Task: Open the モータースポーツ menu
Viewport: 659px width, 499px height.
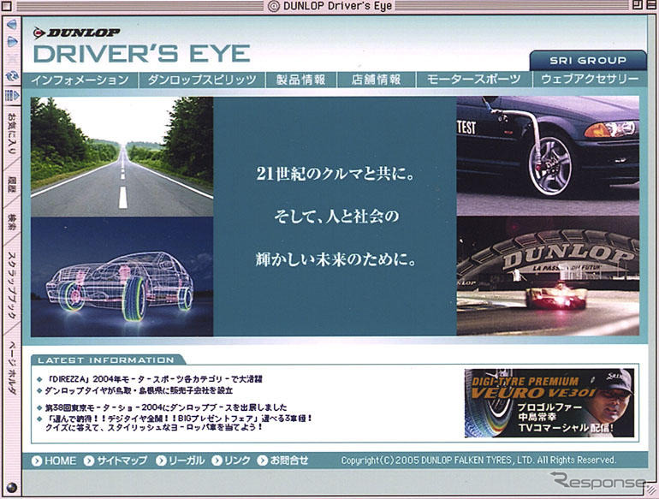Action: tap(474, 80)
